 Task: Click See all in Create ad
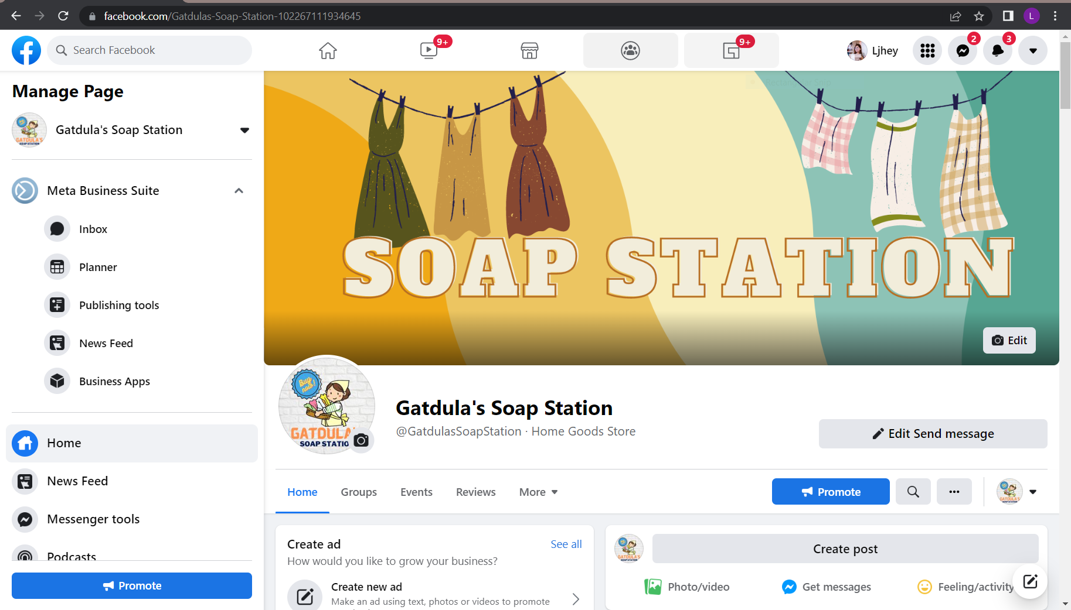pos(566,544)
